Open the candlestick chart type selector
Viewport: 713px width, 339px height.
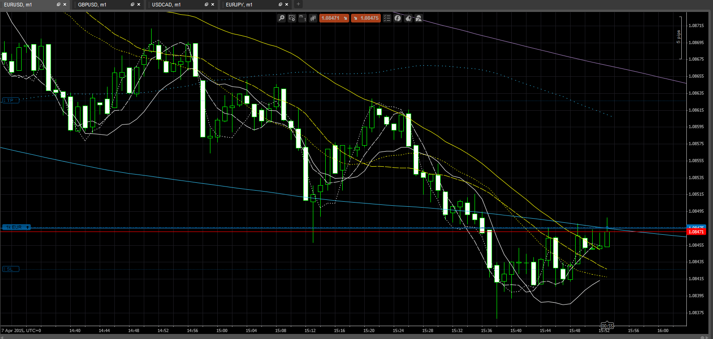(313, 18)
